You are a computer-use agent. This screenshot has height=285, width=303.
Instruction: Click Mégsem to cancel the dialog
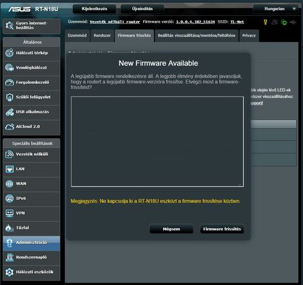(171, 229)
